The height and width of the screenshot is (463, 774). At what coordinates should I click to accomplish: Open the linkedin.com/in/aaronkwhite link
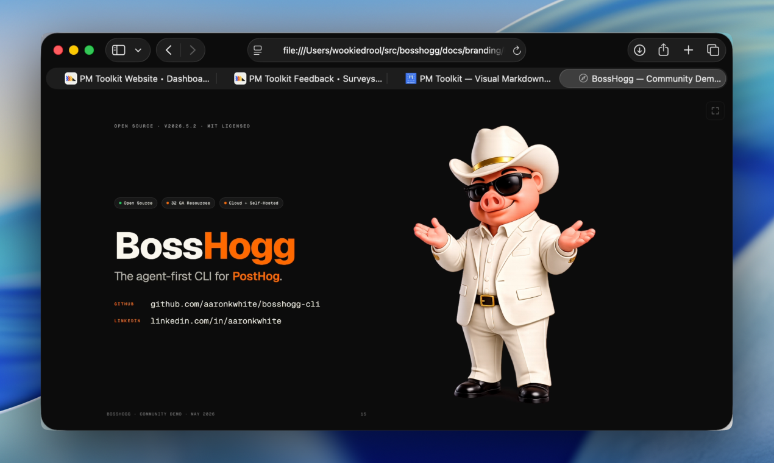[x=216, y=321]
